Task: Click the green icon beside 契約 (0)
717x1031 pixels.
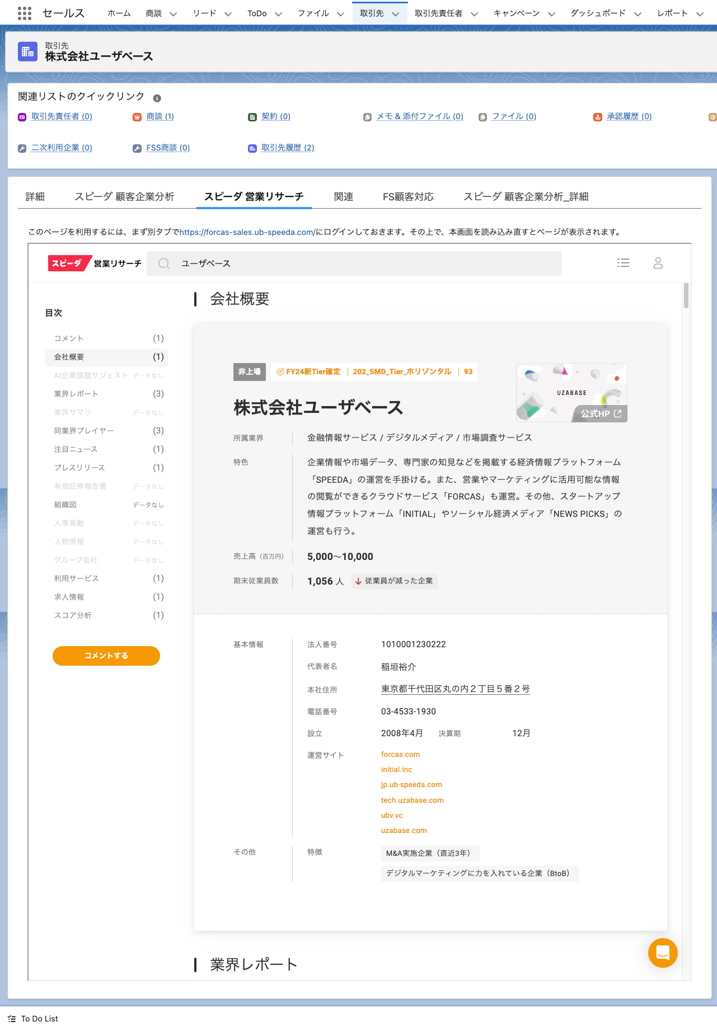Action: coord(252,117)
